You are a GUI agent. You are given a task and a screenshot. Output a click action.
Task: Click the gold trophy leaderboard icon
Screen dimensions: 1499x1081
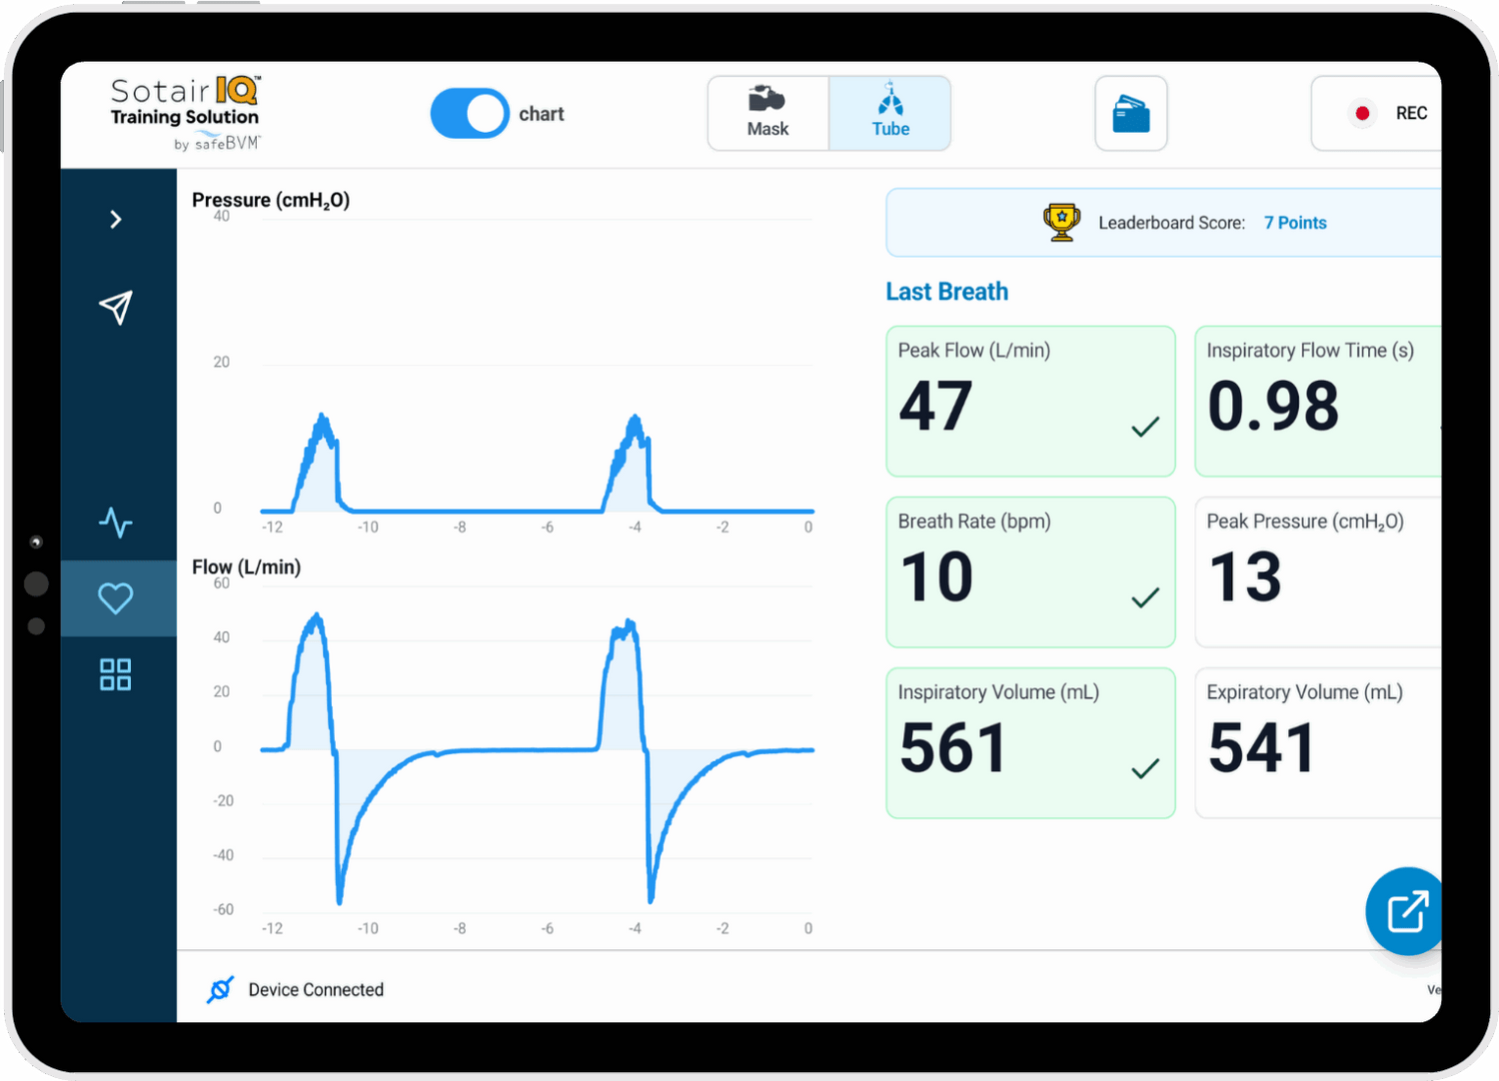point(1061,222)
